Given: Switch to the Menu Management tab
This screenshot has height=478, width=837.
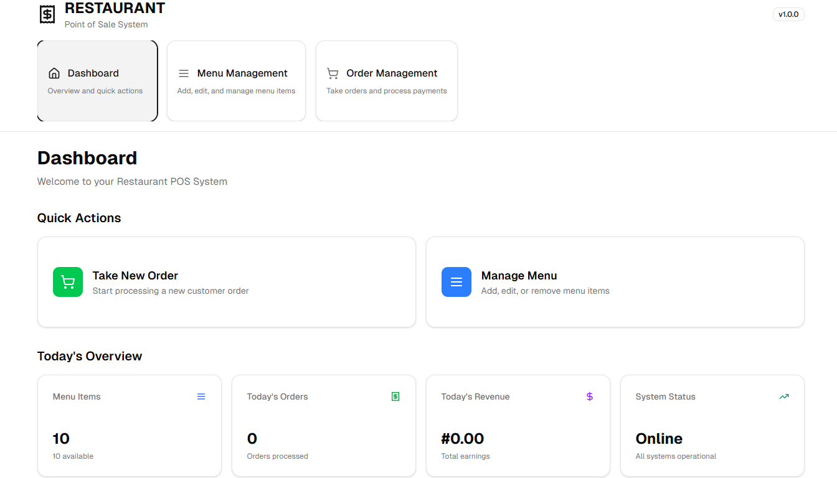Looking at the screenshot, I should point(236,81).
